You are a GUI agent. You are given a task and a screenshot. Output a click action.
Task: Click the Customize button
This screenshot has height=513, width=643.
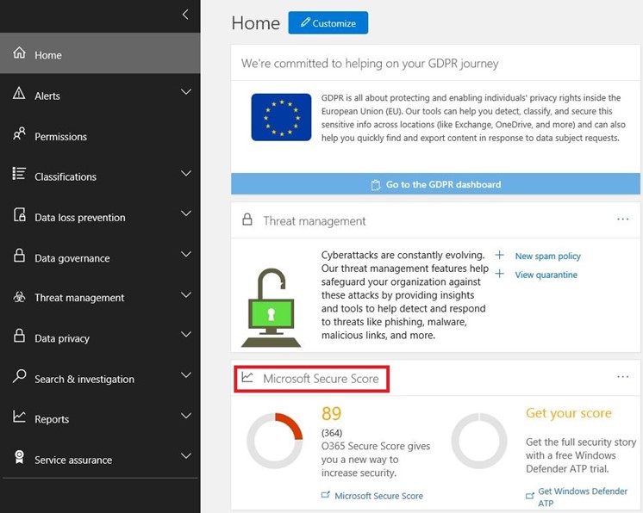tap(328, 23)
